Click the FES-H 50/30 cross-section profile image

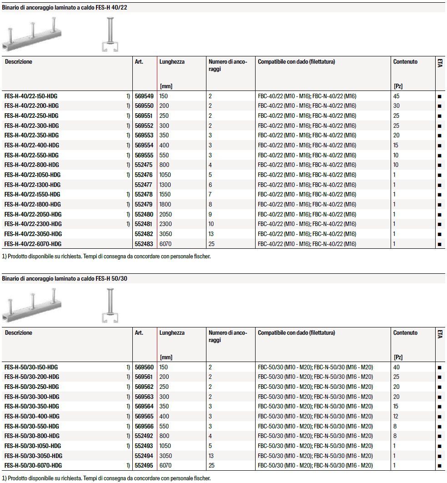coord(110,307)
